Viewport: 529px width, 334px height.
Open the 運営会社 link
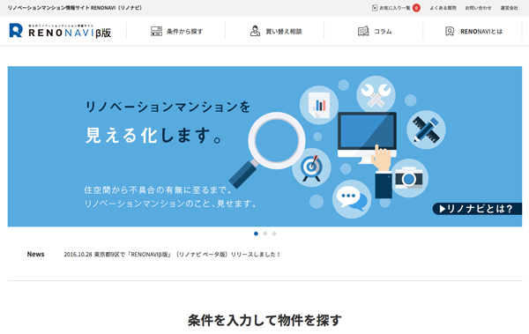coord(509,8)
